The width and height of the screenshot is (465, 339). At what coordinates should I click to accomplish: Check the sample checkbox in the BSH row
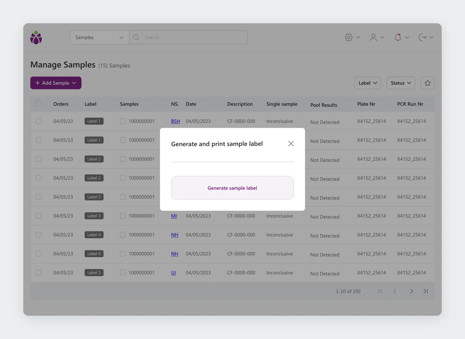click(123, 121)
